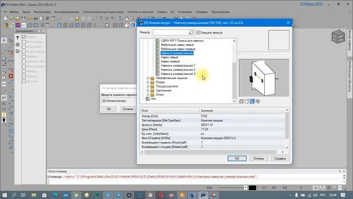Expand the "Опоры" folder node
Image resolution: width=353 pixels, height=199 pixels.
click(x=148, y=82)
